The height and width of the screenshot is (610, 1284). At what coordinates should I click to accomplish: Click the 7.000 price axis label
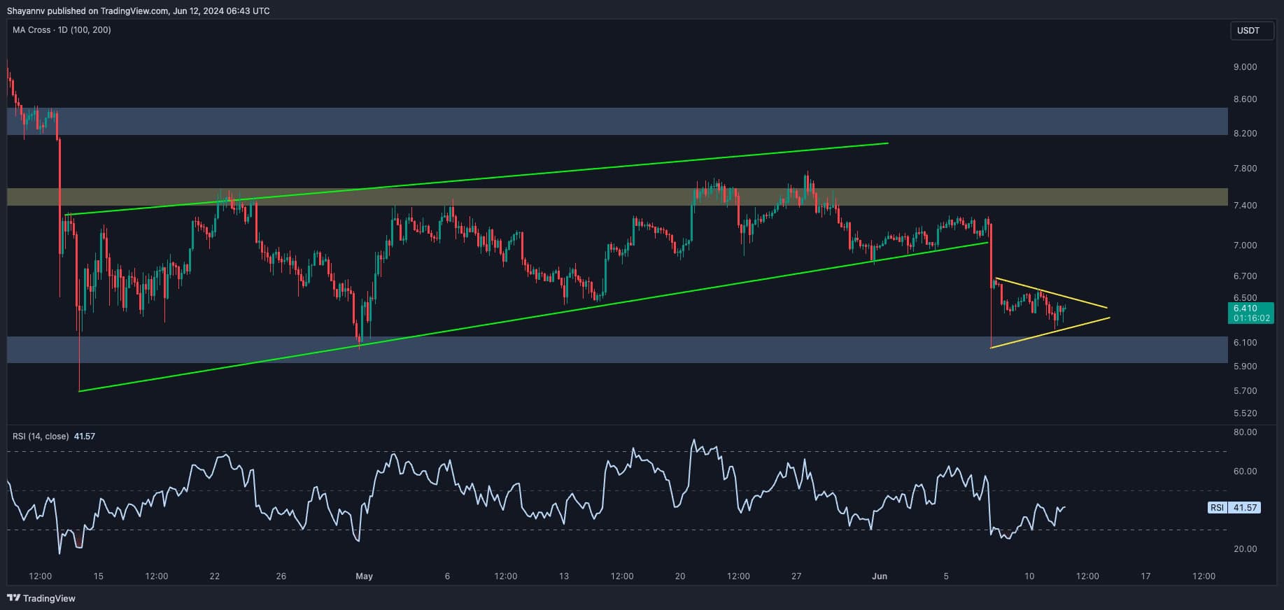(x=1245, y=246)
